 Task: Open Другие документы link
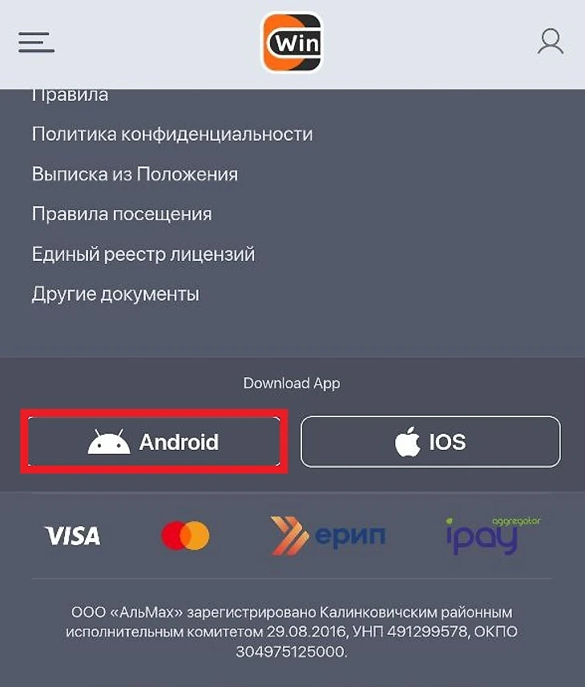(115, 294)
